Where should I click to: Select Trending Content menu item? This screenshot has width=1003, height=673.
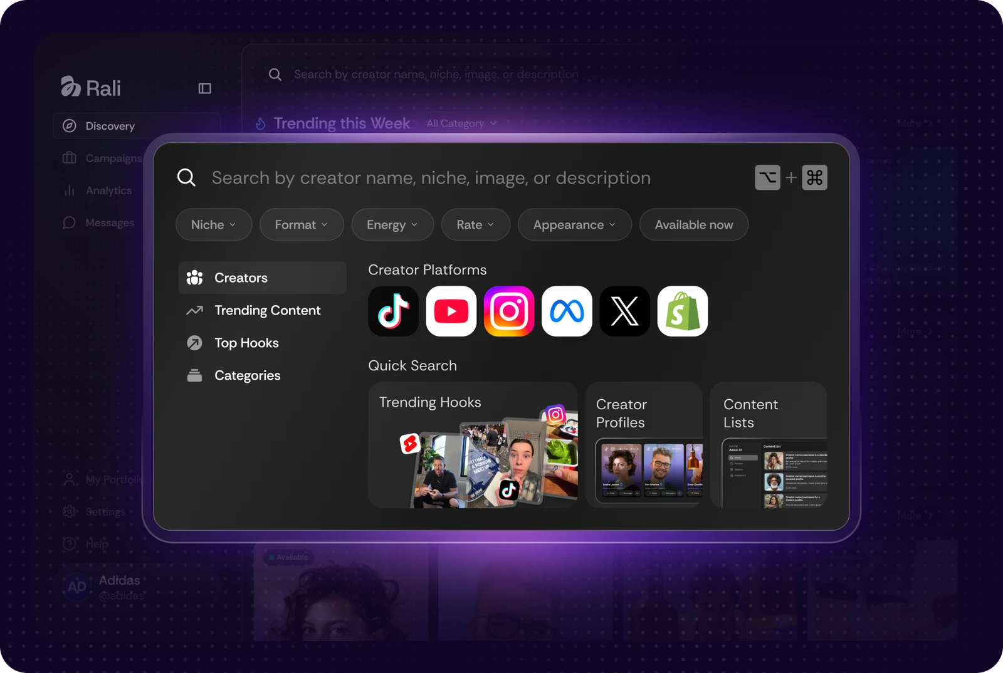262,310
